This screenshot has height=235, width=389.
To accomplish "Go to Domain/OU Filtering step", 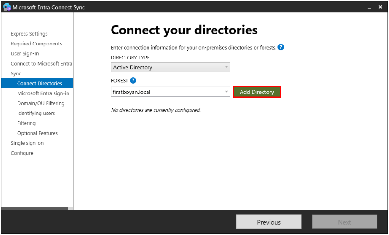I will 41,103.
